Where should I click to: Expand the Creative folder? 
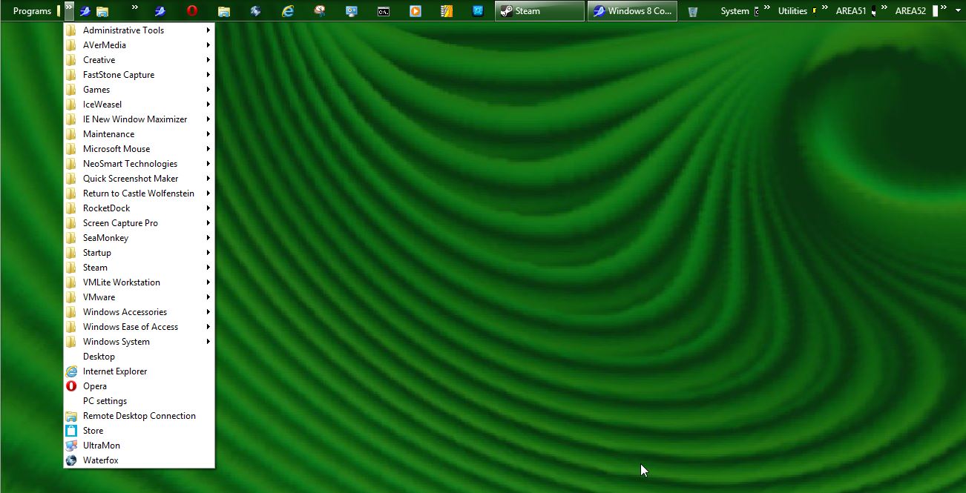pos(139,60)
